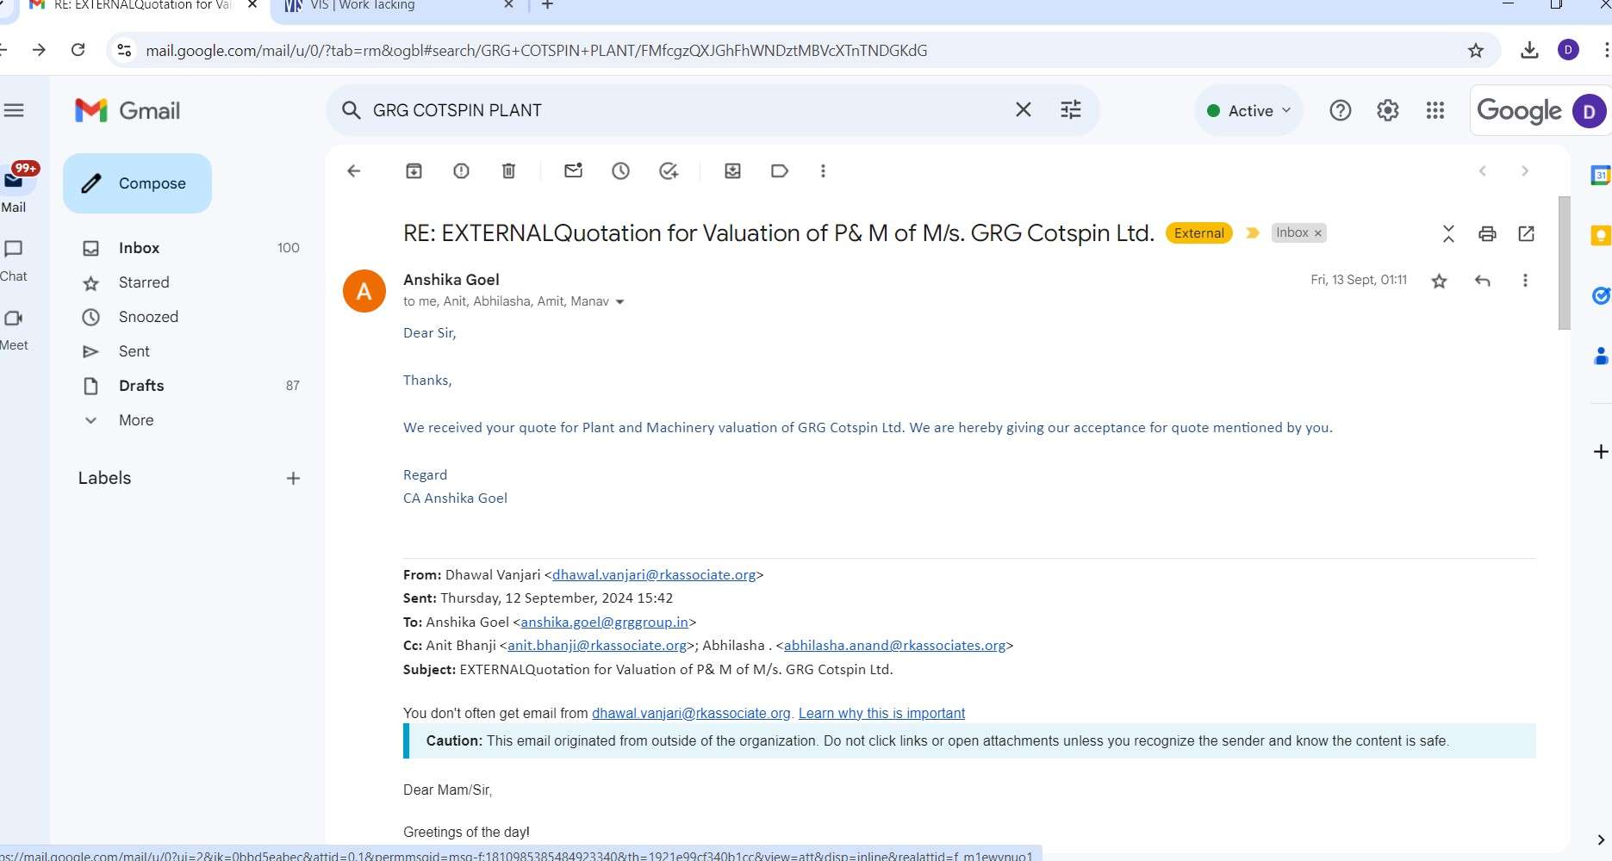The height and width of the screenshot is (861, 1612).
Task: Go to older conversation arrow
Action: click(1525, 170)
